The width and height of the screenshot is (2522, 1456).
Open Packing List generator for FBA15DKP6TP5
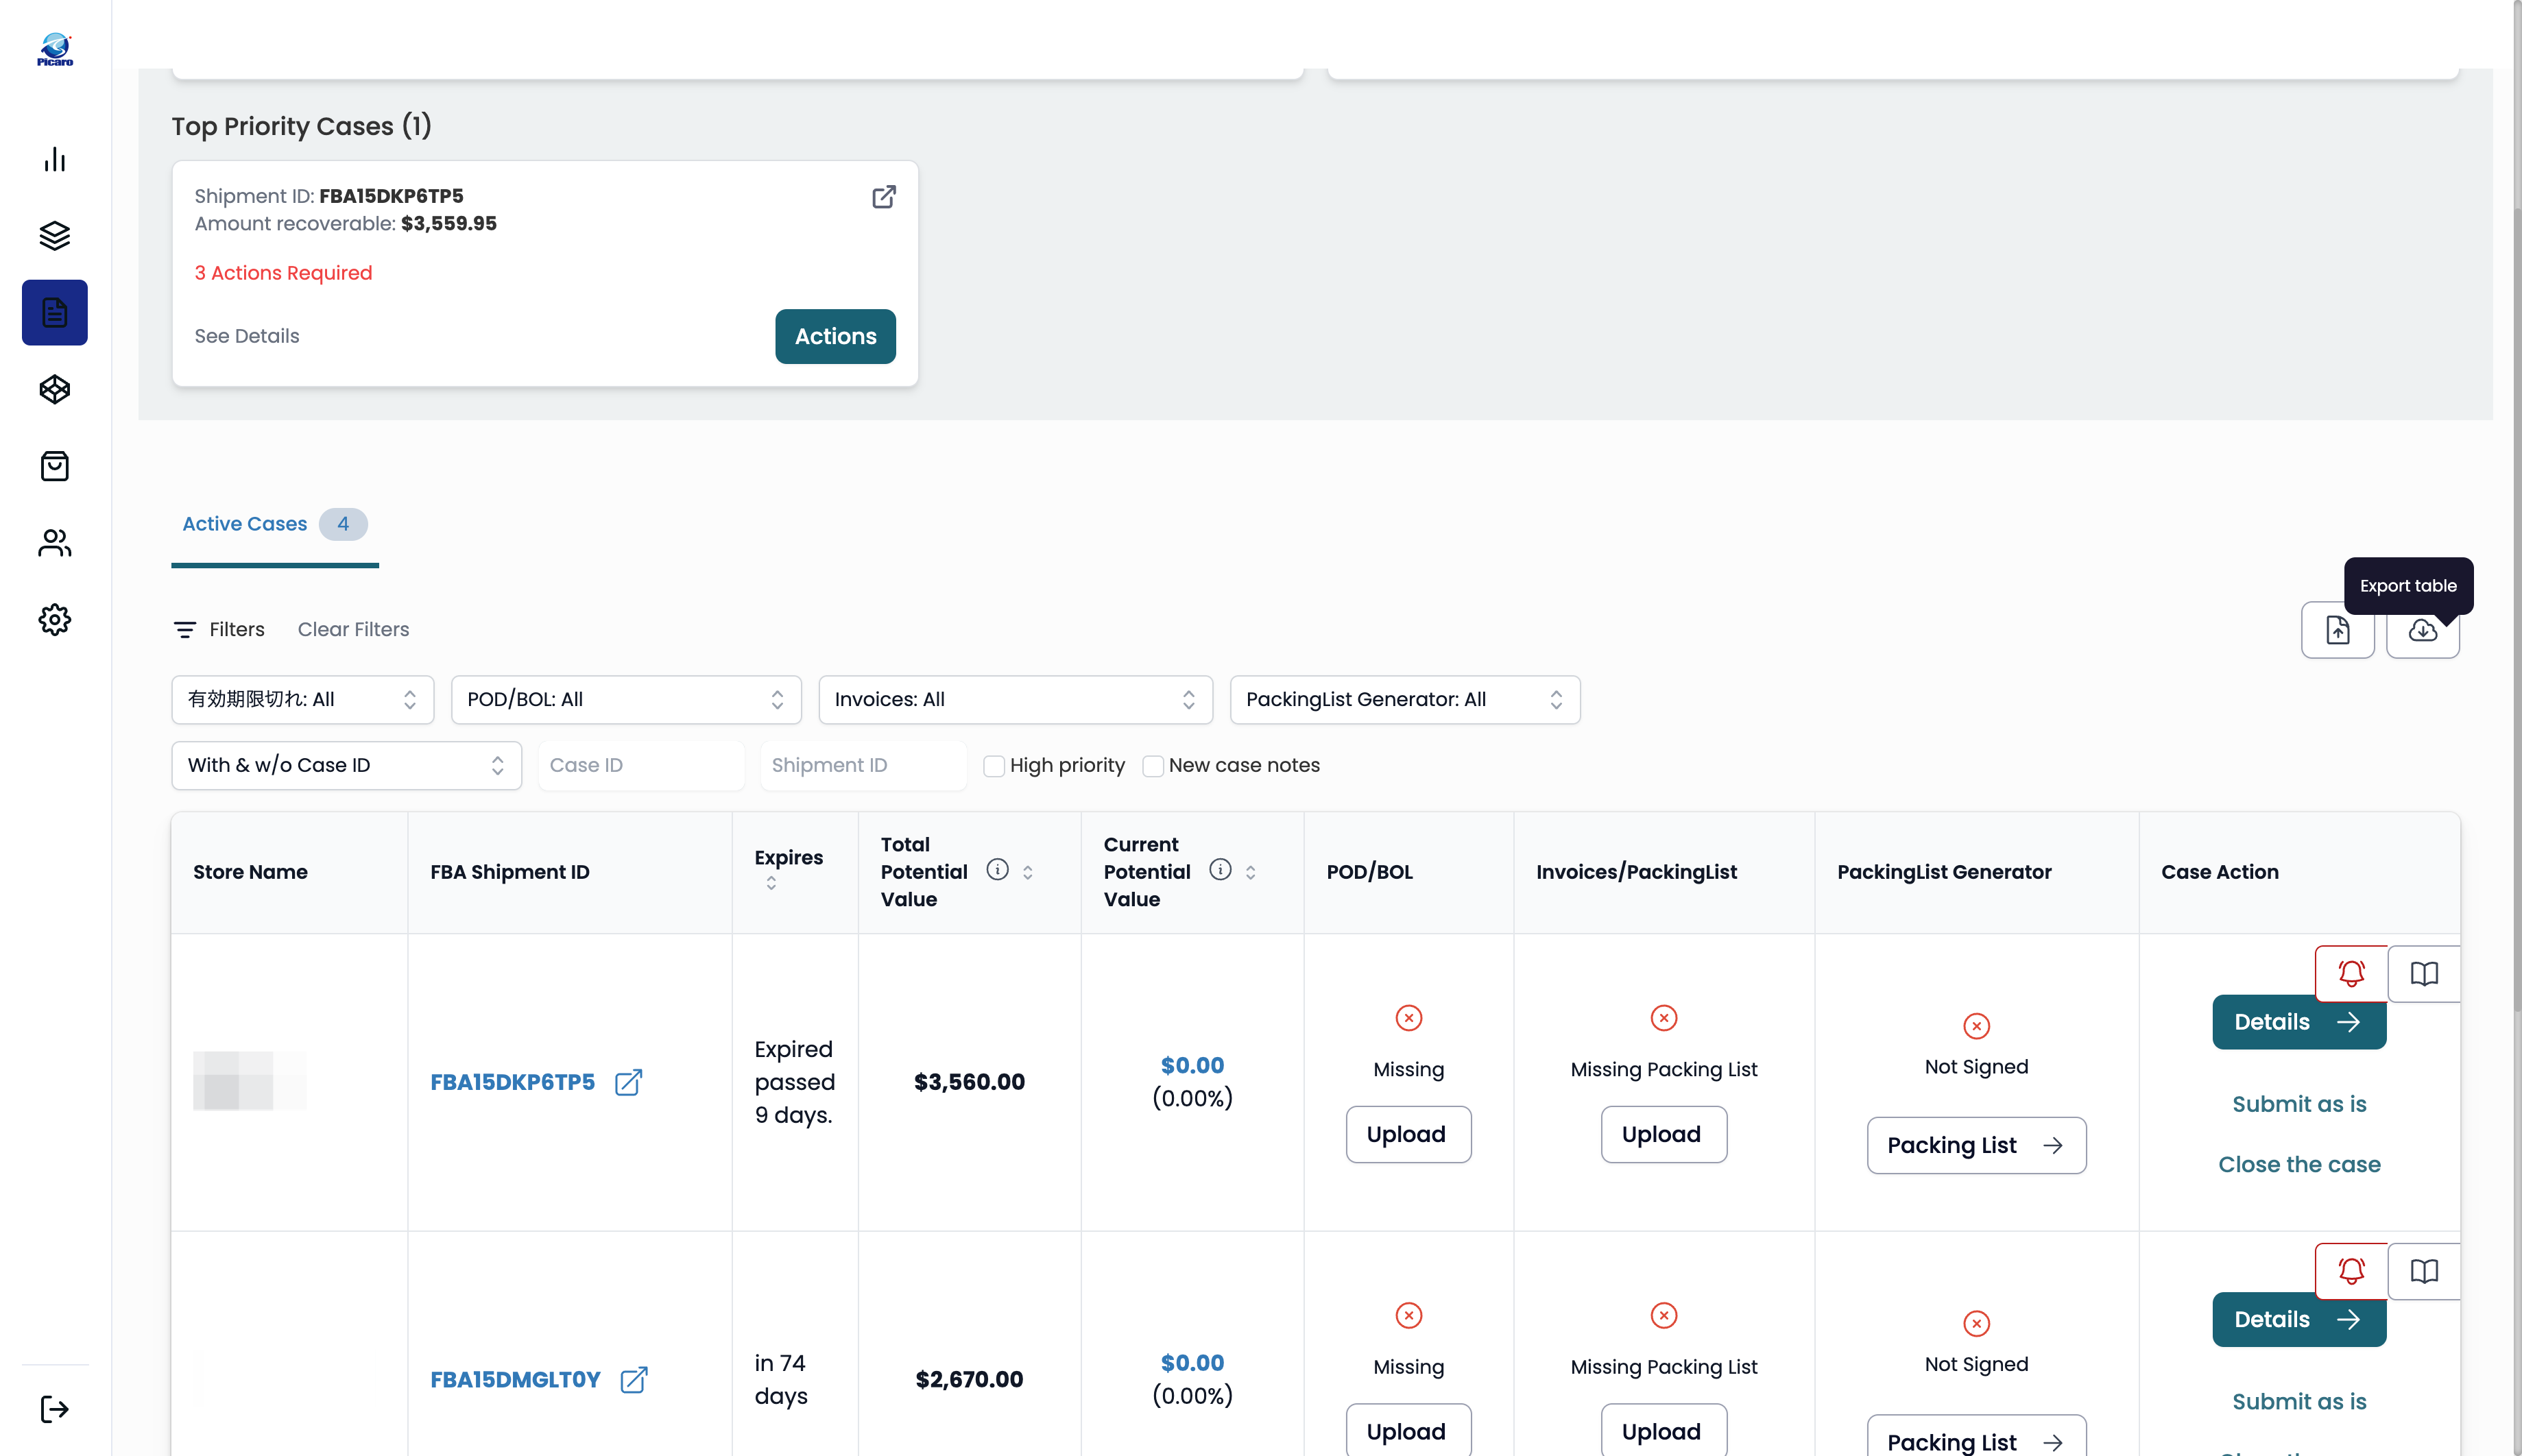click(1976, 1146)
